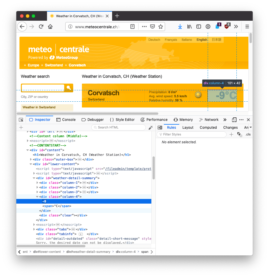This screenshot has height=277, width=269.
Task: Switch page language to Deutsch
Action: pyautogui.click(x=154, y=40)
